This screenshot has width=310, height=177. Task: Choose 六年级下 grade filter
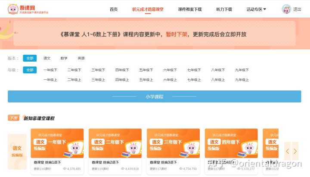[170, 70]
